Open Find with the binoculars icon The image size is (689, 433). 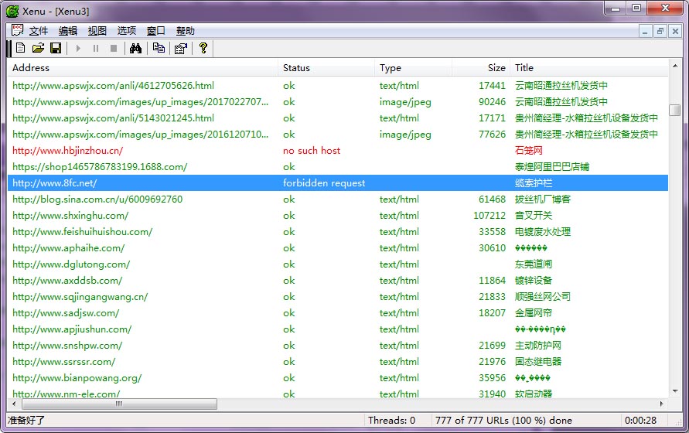coord(136,49)
